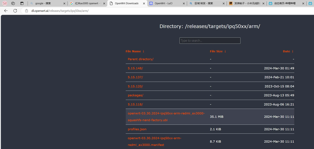Switch to the 区域 转发 - 搜索 tab
This screenshot has height=149, width=314.
pos(207,3)
